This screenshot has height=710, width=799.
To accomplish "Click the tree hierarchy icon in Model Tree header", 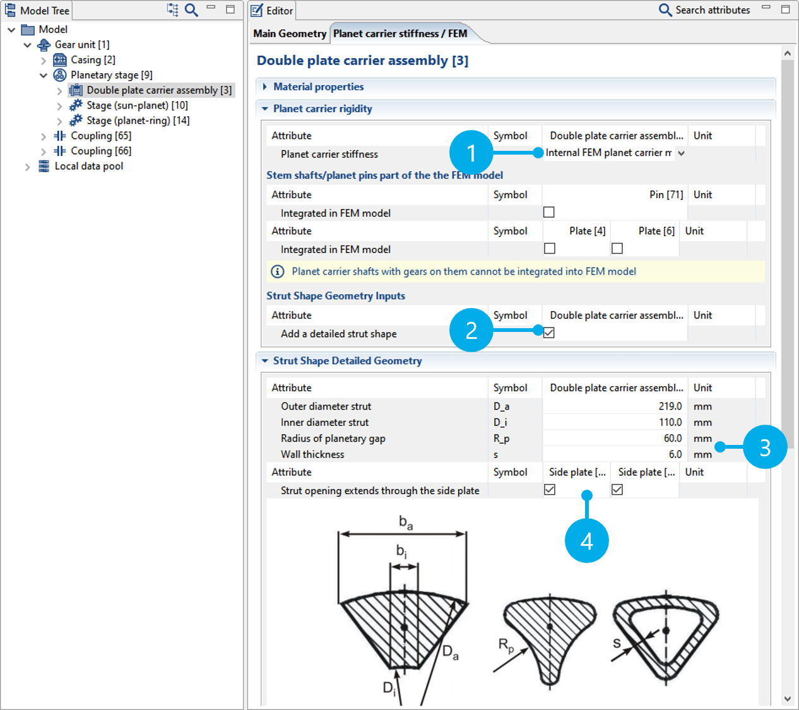I will click(x=172, y=10).
